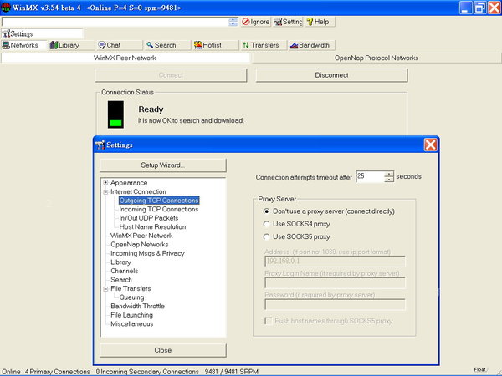Select Host Name Resolution tree item
The image size is (502, 376).
click(x=152, y=227)
